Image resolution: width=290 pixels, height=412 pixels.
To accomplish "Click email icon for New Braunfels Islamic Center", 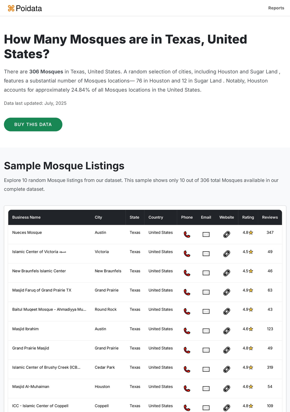I will click(206, 273).
